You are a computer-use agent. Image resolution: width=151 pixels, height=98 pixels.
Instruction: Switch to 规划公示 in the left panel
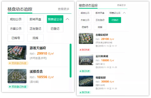(x=16, y=19)
